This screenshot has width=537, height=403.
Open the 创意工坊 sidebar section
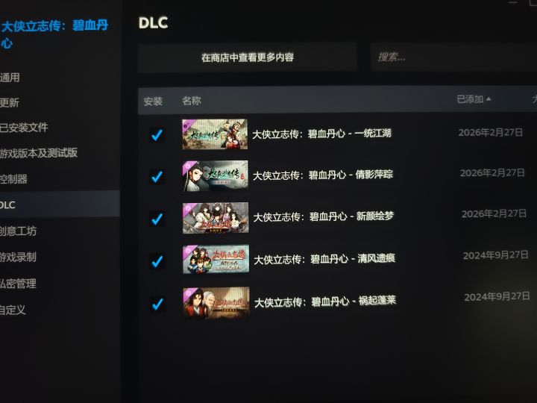click(18, 231)
